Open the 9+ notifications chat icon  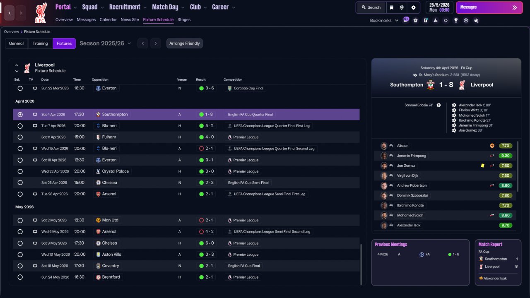406,20
